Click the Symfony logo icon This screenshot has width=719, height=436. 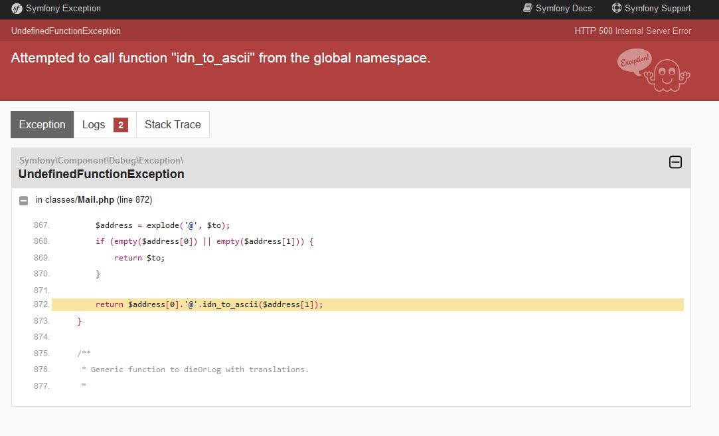(x=17, y=9)
